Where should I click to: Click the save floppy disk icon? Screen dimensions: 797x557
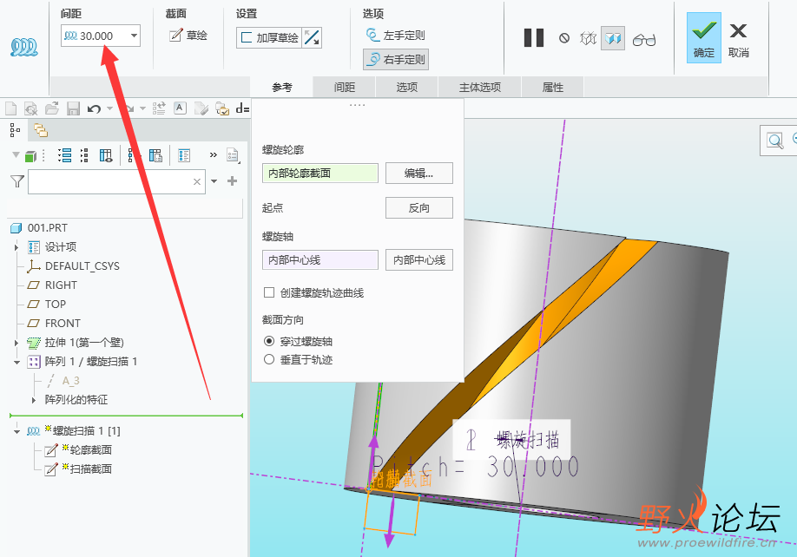(73, 108)
